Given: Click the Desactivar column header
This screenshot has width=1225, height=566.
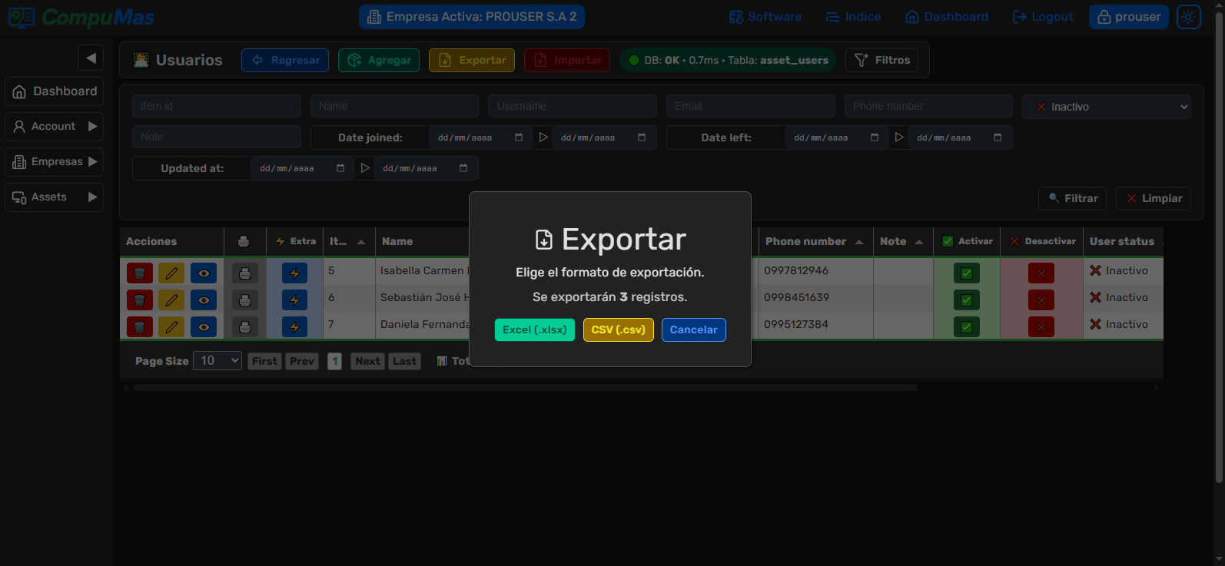Looking at the screenshot, I should 1042,241.
